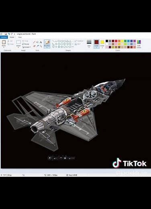
Task: Click the Cut button
Action: coord(10,41)
